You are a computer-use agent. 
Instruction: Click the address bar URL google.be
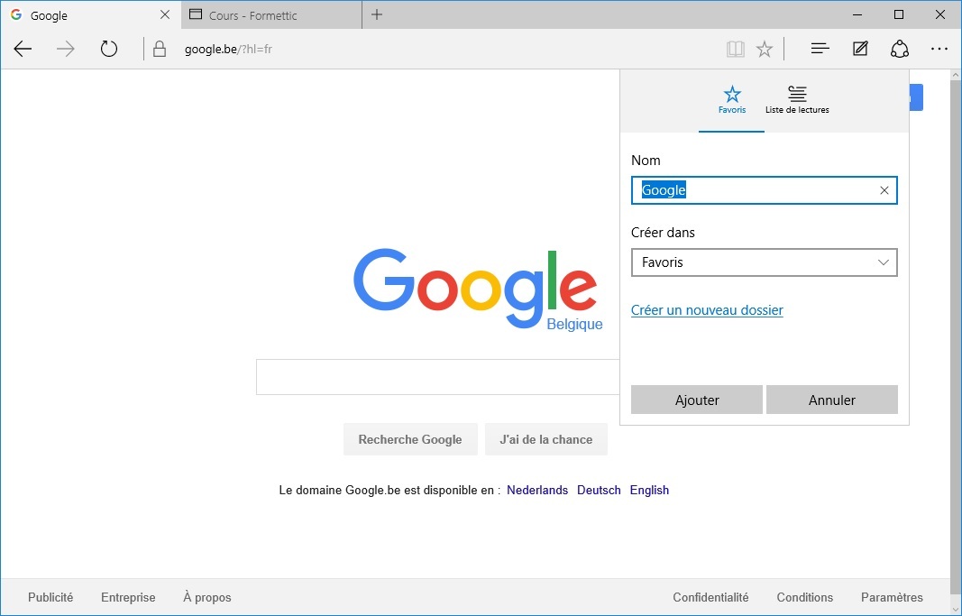pyautogui.click(x=228, y=49)
